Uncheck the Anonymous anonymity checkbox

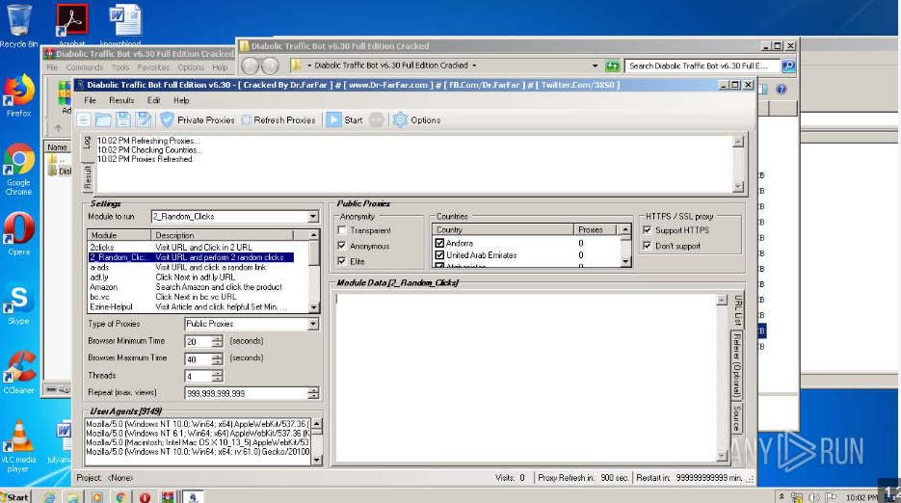click(x=342, y=246)
